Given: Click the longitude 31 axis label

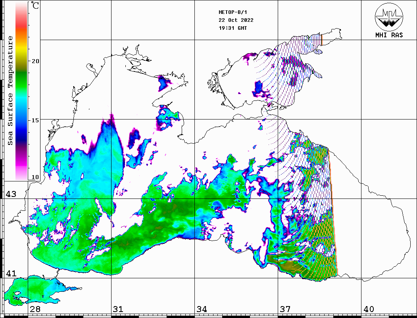Looking at the screenshot, I should coord(118,309).
